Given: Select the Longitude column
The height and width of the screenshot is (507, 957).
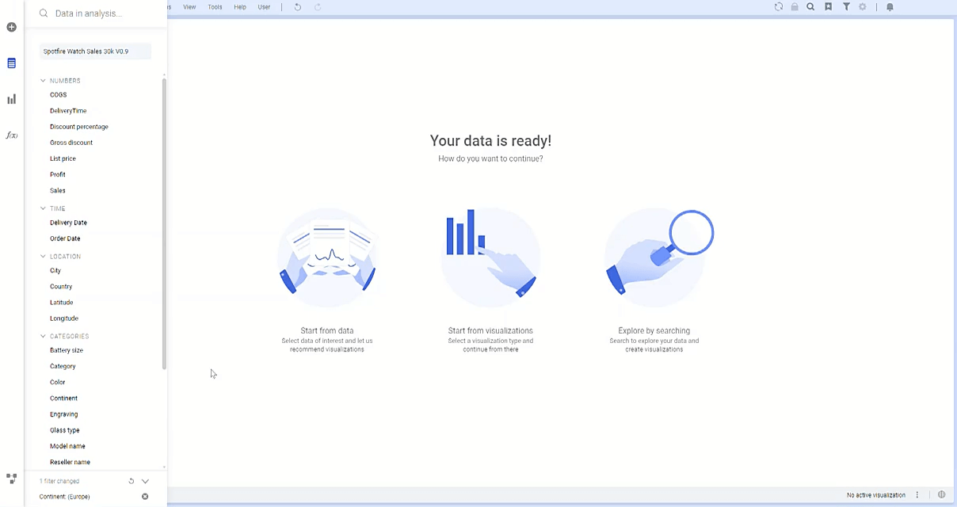Looking at the screenshot, I should click(x=64, y=318).
